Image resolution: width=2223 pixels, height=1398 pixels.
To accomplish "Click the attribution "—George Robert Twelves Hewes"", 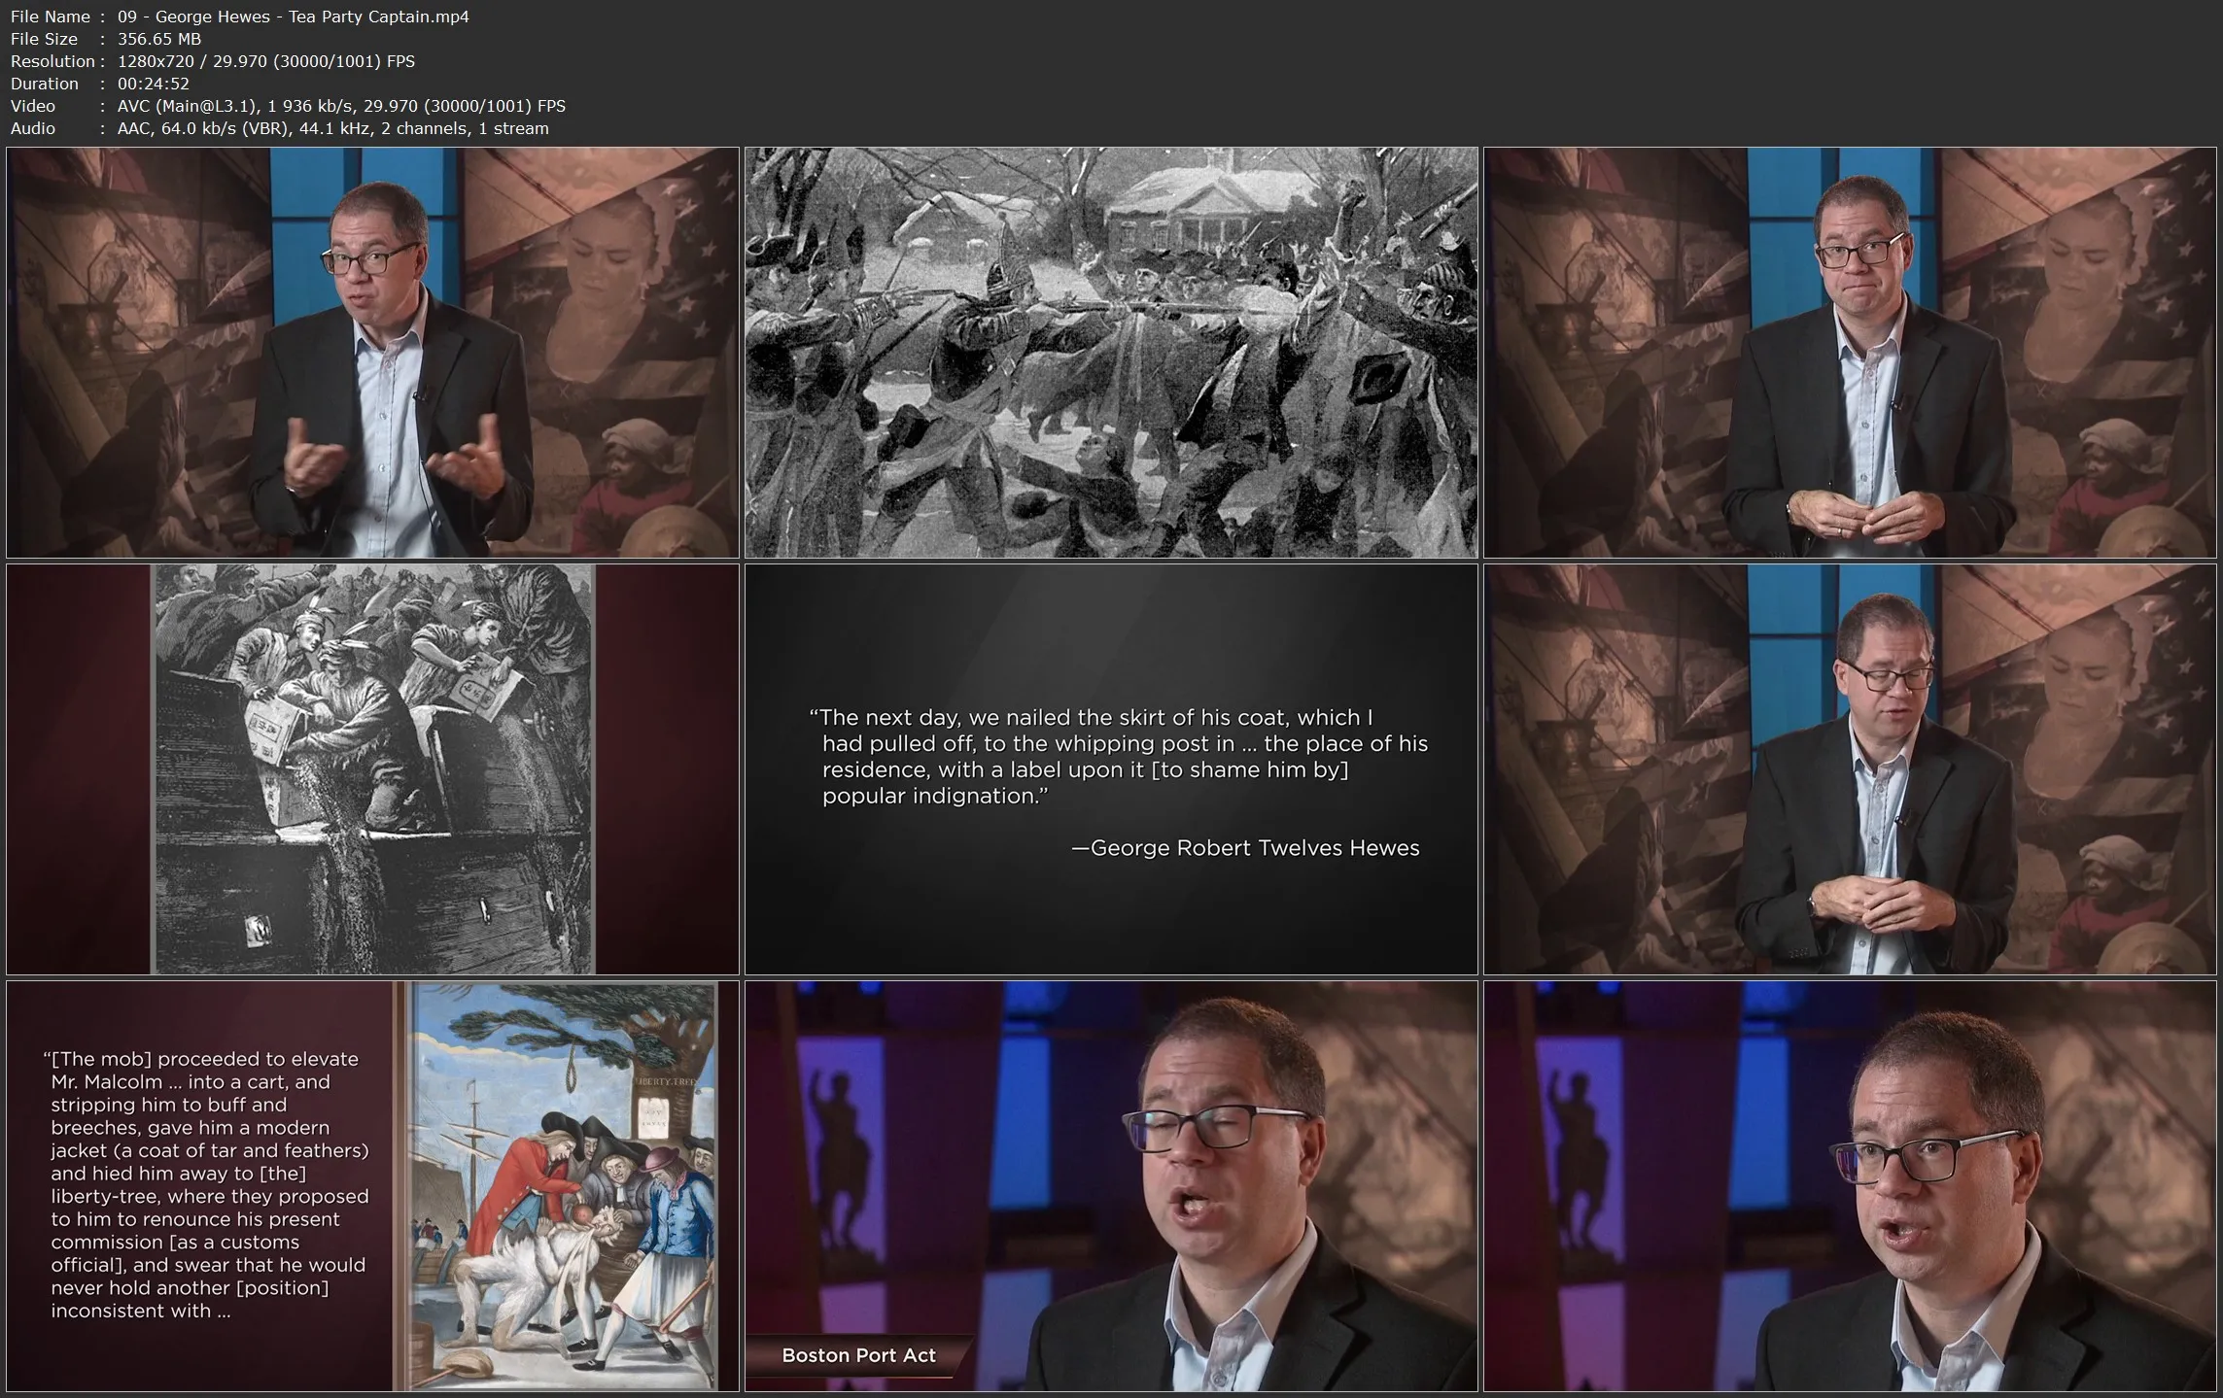I will (x=1245, y=848).
